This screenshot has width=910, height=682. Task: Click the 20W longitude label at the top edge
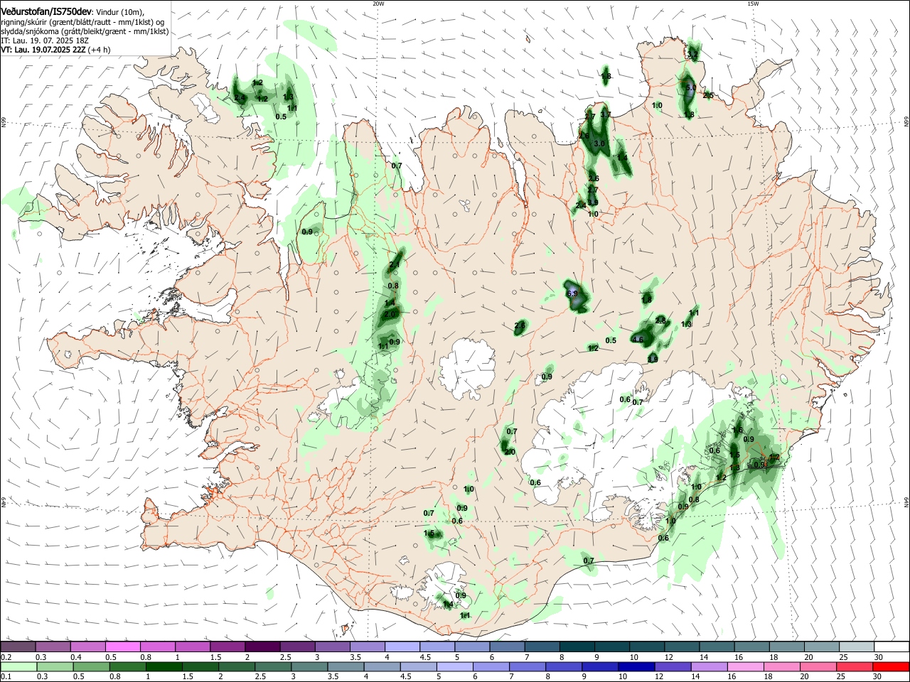point(378,4)
